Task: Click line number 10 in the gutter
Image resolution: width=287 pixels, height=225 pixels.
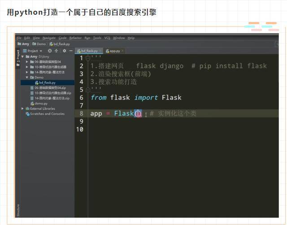Action: (x=80, y=129)
